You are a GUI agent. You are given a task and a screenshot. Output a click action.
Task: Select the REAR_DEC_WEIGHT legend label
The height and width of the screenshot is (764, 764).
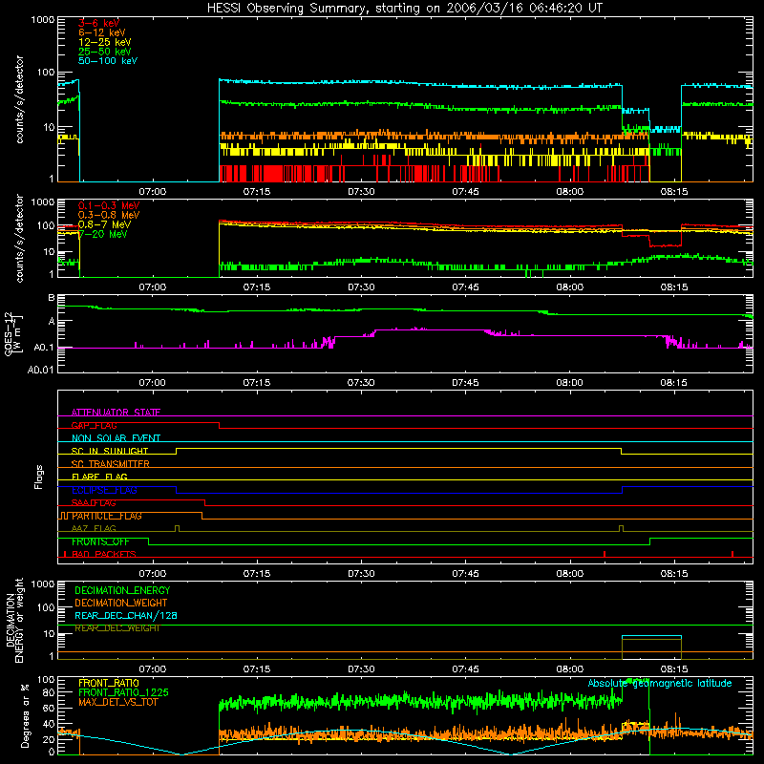117,628
